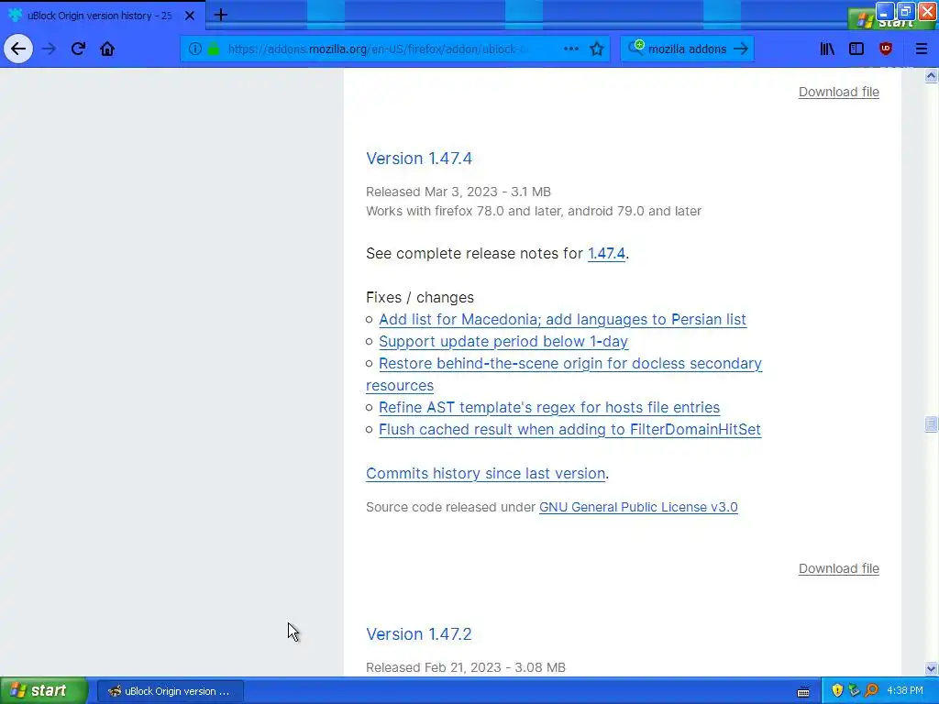
Task: Select the uBlock Origin version history tab
Action: pos(102,16)
